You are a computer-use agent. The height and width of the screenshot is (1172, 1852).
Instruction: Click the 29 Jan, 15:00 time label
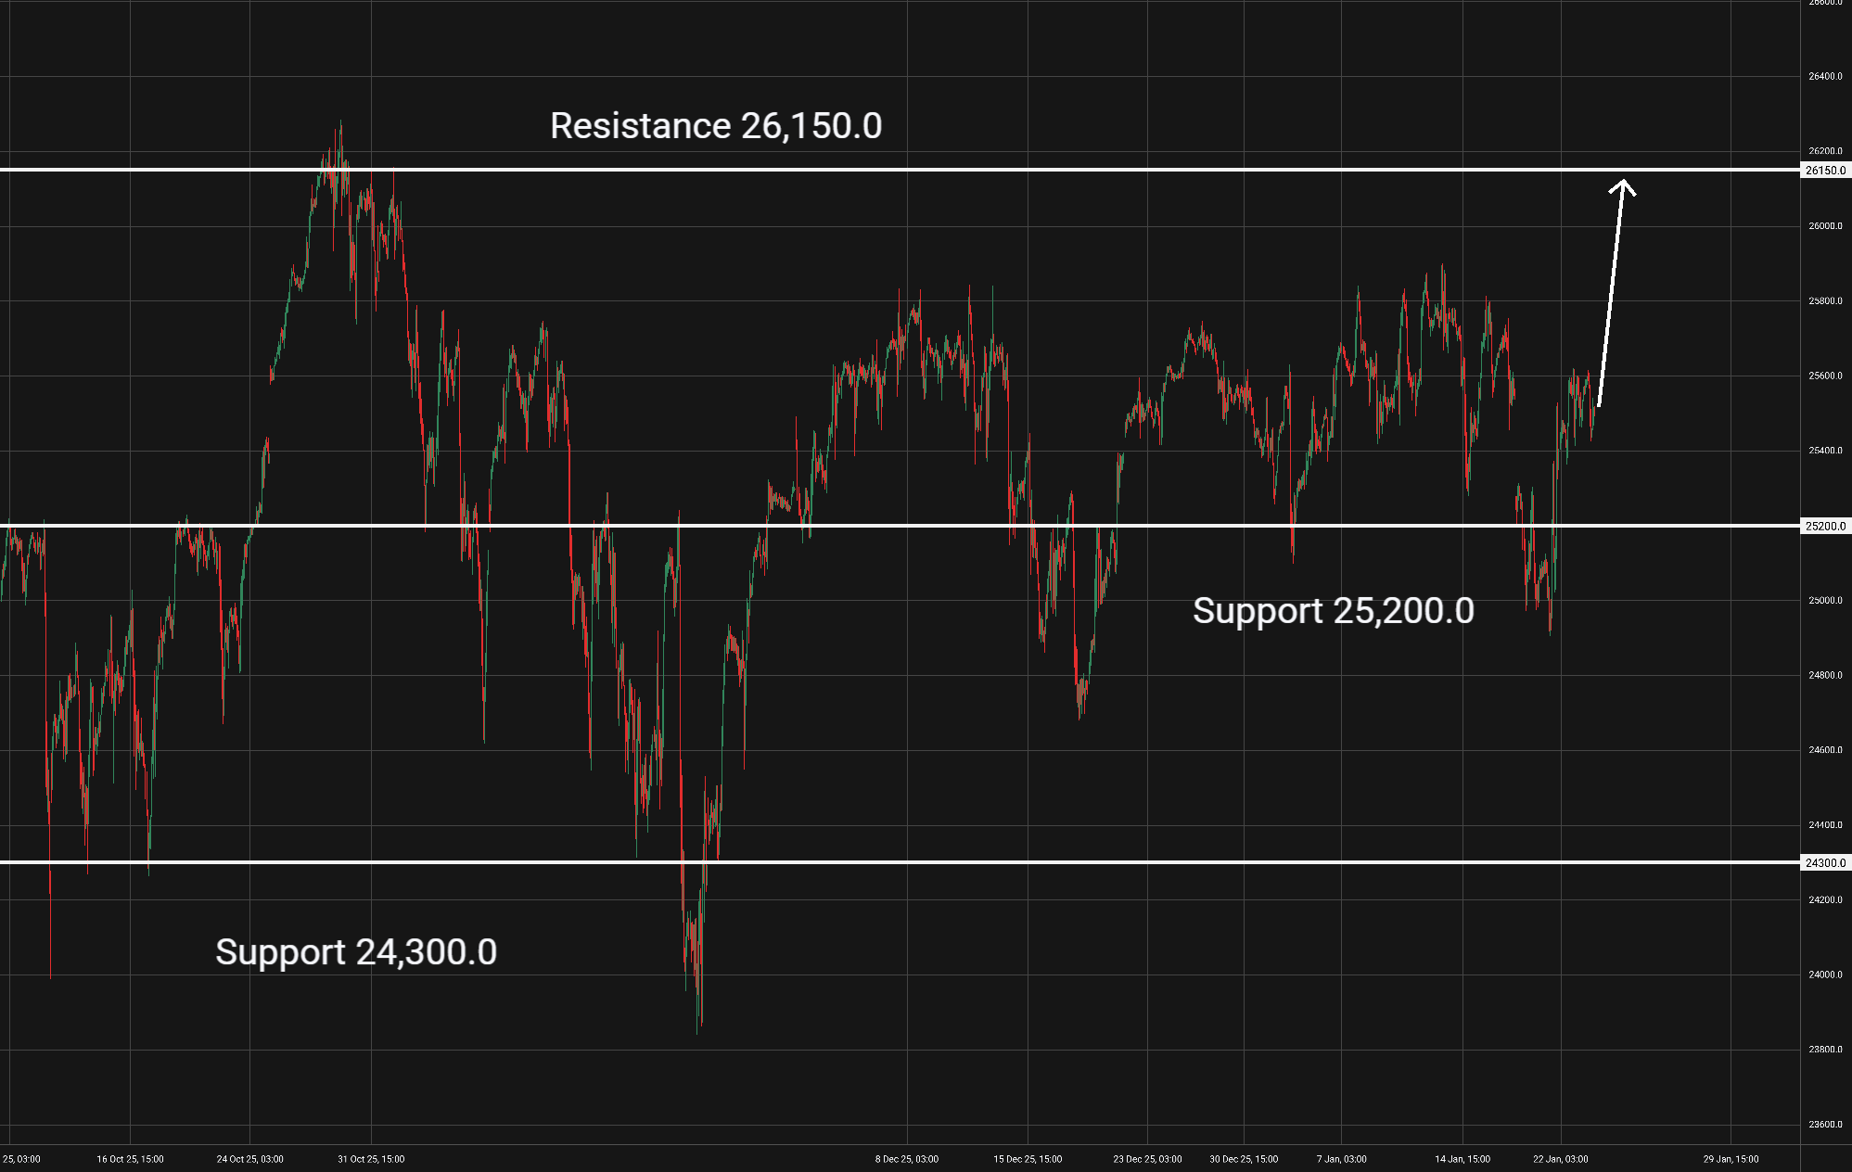point(1731,1159)
